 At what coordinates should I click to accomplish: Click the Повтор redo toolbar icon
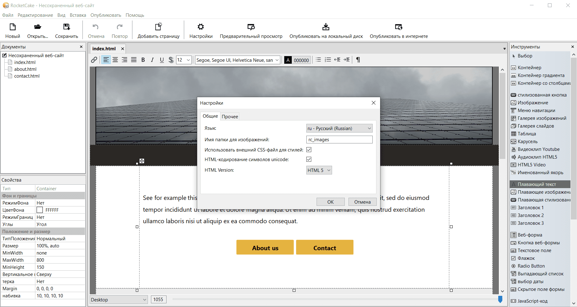click(x=120, y=27)
